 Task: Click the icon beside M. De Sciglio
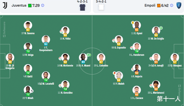161,28
